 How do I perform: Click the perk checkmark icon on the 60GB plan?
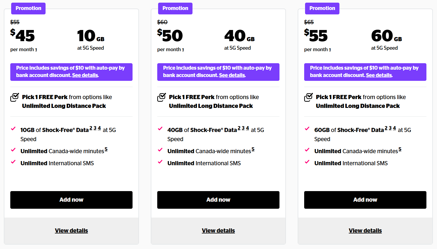click(309, 97)
